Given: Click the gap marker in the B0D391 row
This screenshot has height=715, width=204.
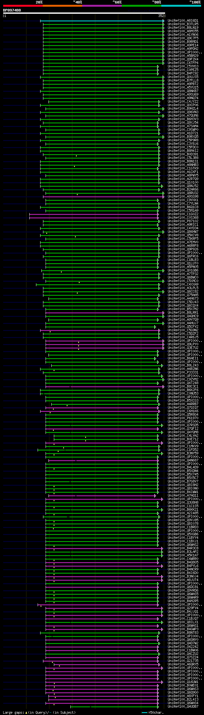Looking at the screenshot, I should [76, 156].
